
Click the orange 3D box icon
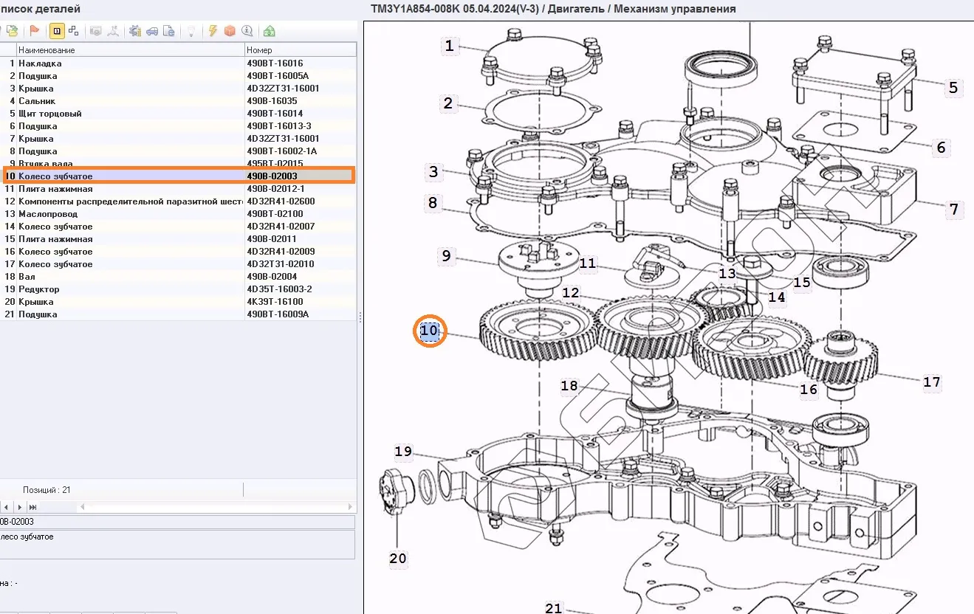point(230,31)
